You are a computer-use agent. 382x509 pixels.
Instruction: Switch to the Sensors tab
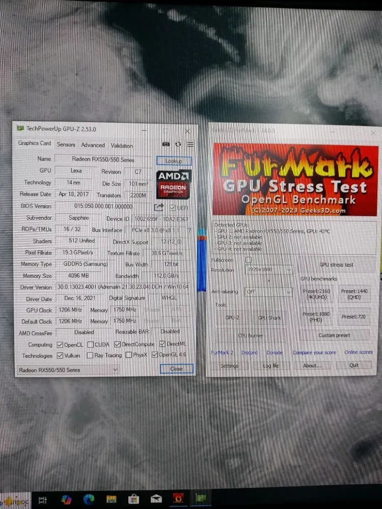(66, 145)
